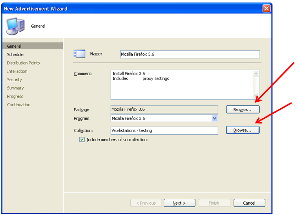The height and width of the screenshot is (215, 297).
Task: Click the General heading text beside computer icon
Action: pyautogui.click(x=38, y=26)
